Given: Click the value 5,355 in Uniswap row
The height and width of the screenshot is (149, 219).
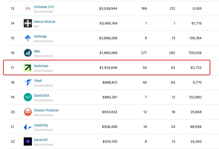Looking at the screenshot, I should pos(197,9).
